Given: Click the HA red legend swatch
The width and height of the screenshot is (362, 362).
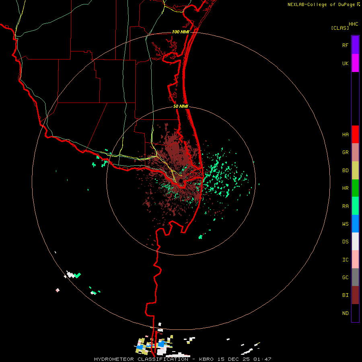Looking at the screenshot, I should tap(355, 134).
